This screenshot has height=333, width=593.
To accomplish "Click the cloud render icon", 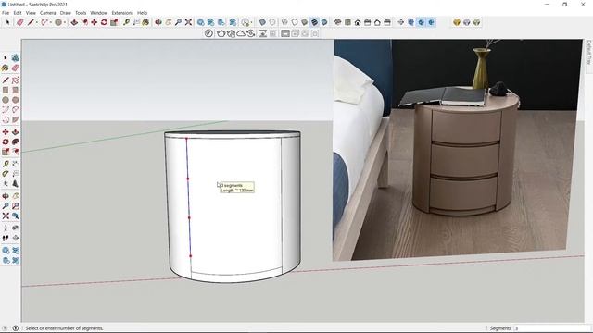I will pyautogui.click(x=241, y=33).
